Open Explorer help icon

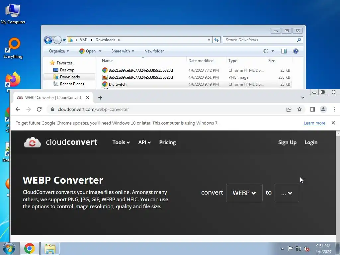(296, 51)
